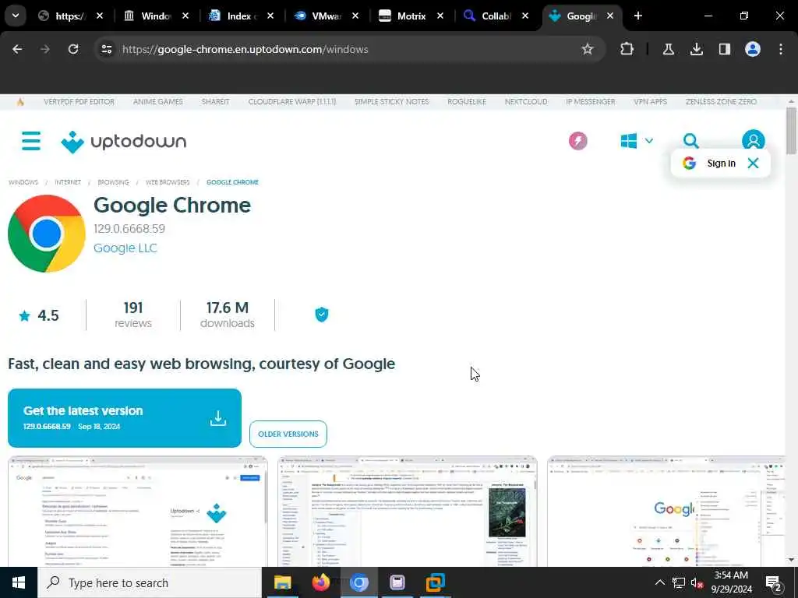
Task: Open the WINDOWS breadcrumb
Action: 23,182
